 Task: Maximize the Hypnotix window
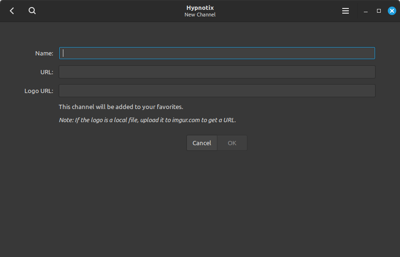(379, 11)
